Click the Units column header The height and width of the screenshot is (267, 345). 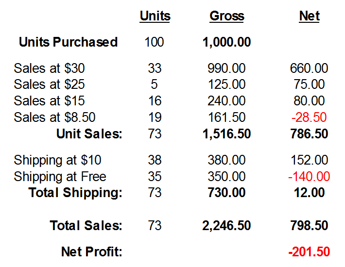pyautogui.click(x=155, y=16)
